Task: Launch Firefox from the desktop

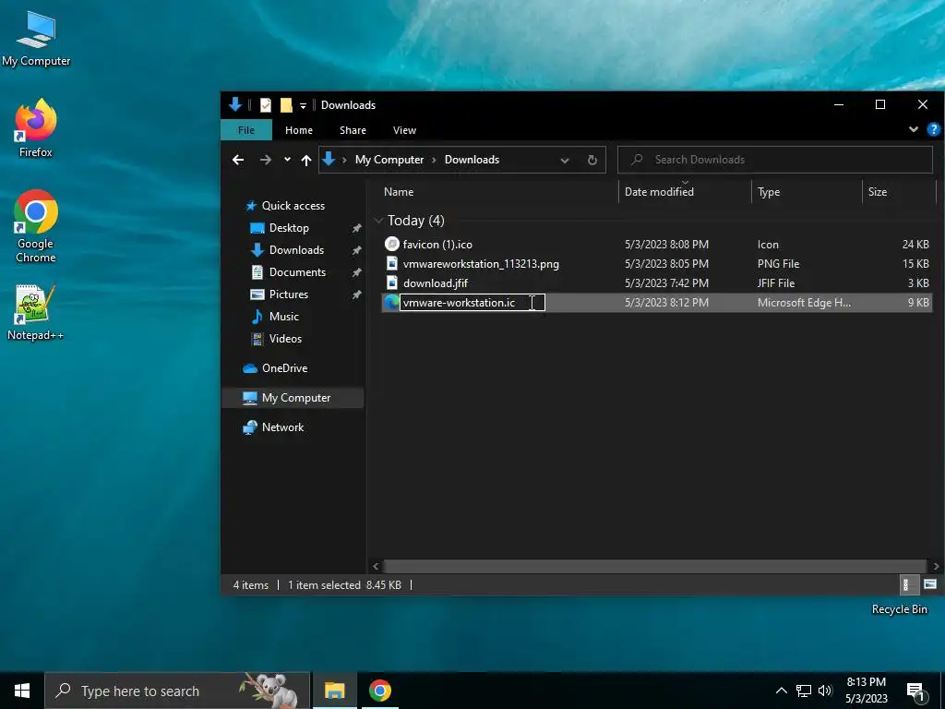Action: pos(36,128)
